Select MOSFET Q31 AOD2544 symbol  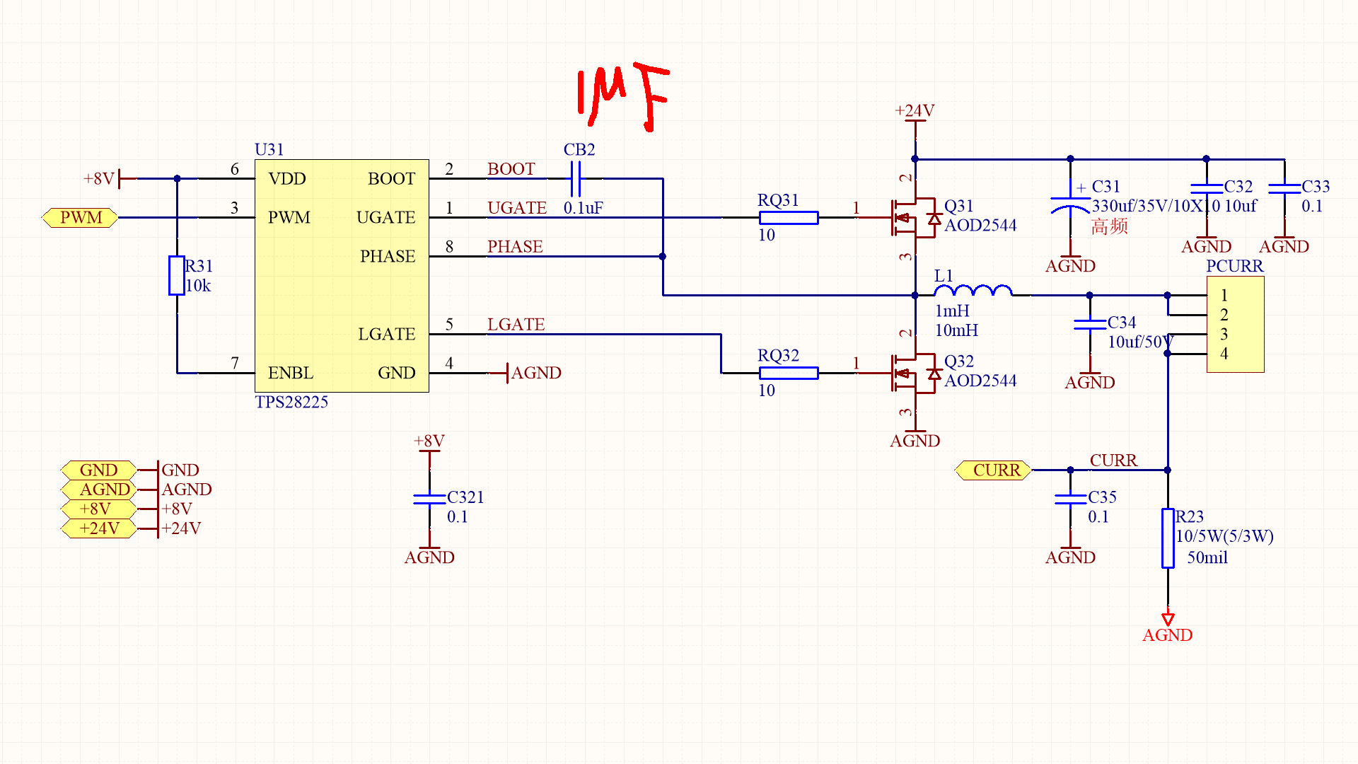coord(915,218)
